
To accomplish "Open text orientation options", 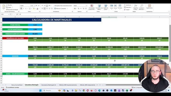I will pos(50,6).
